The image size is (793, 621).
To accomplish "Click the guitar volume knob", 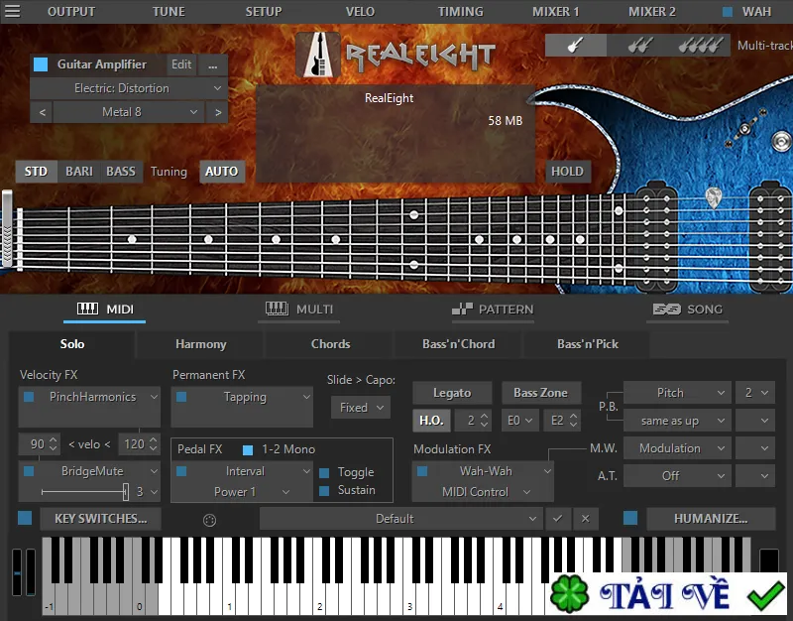I will [x=782, y=140].
